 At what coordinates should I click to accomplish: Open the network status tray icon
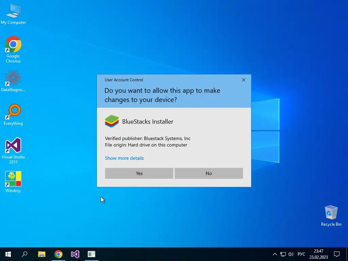[x=283, y=254]
